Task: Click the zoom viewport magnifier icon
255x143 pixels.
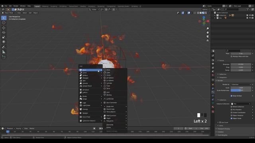Action: (x=208, y=28)
